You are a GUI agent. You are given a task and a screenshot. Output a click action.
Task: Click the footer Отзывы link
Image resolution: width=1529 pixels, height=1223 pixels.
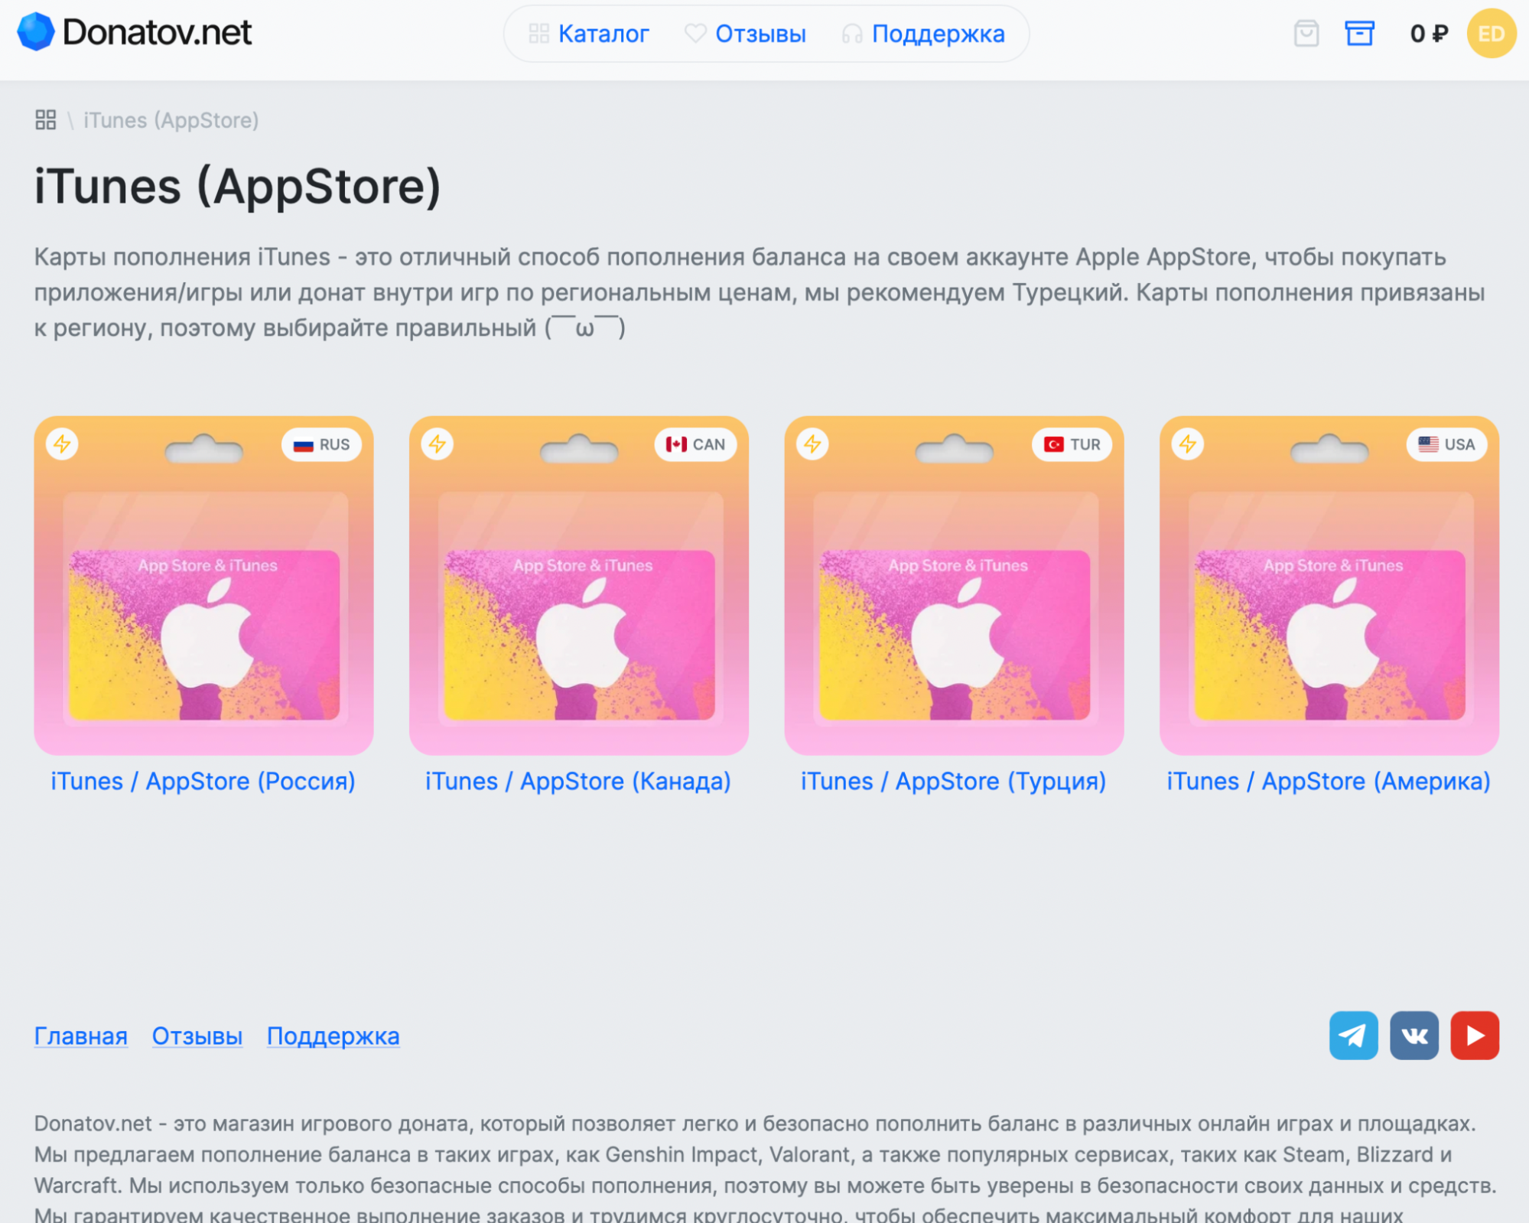tap(197, 1036)
